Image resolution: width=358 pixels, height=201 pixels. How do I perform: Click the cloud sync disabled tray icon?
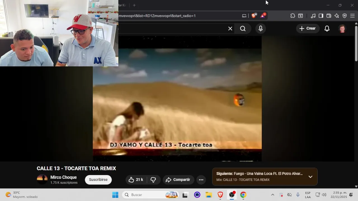[289, 195]
